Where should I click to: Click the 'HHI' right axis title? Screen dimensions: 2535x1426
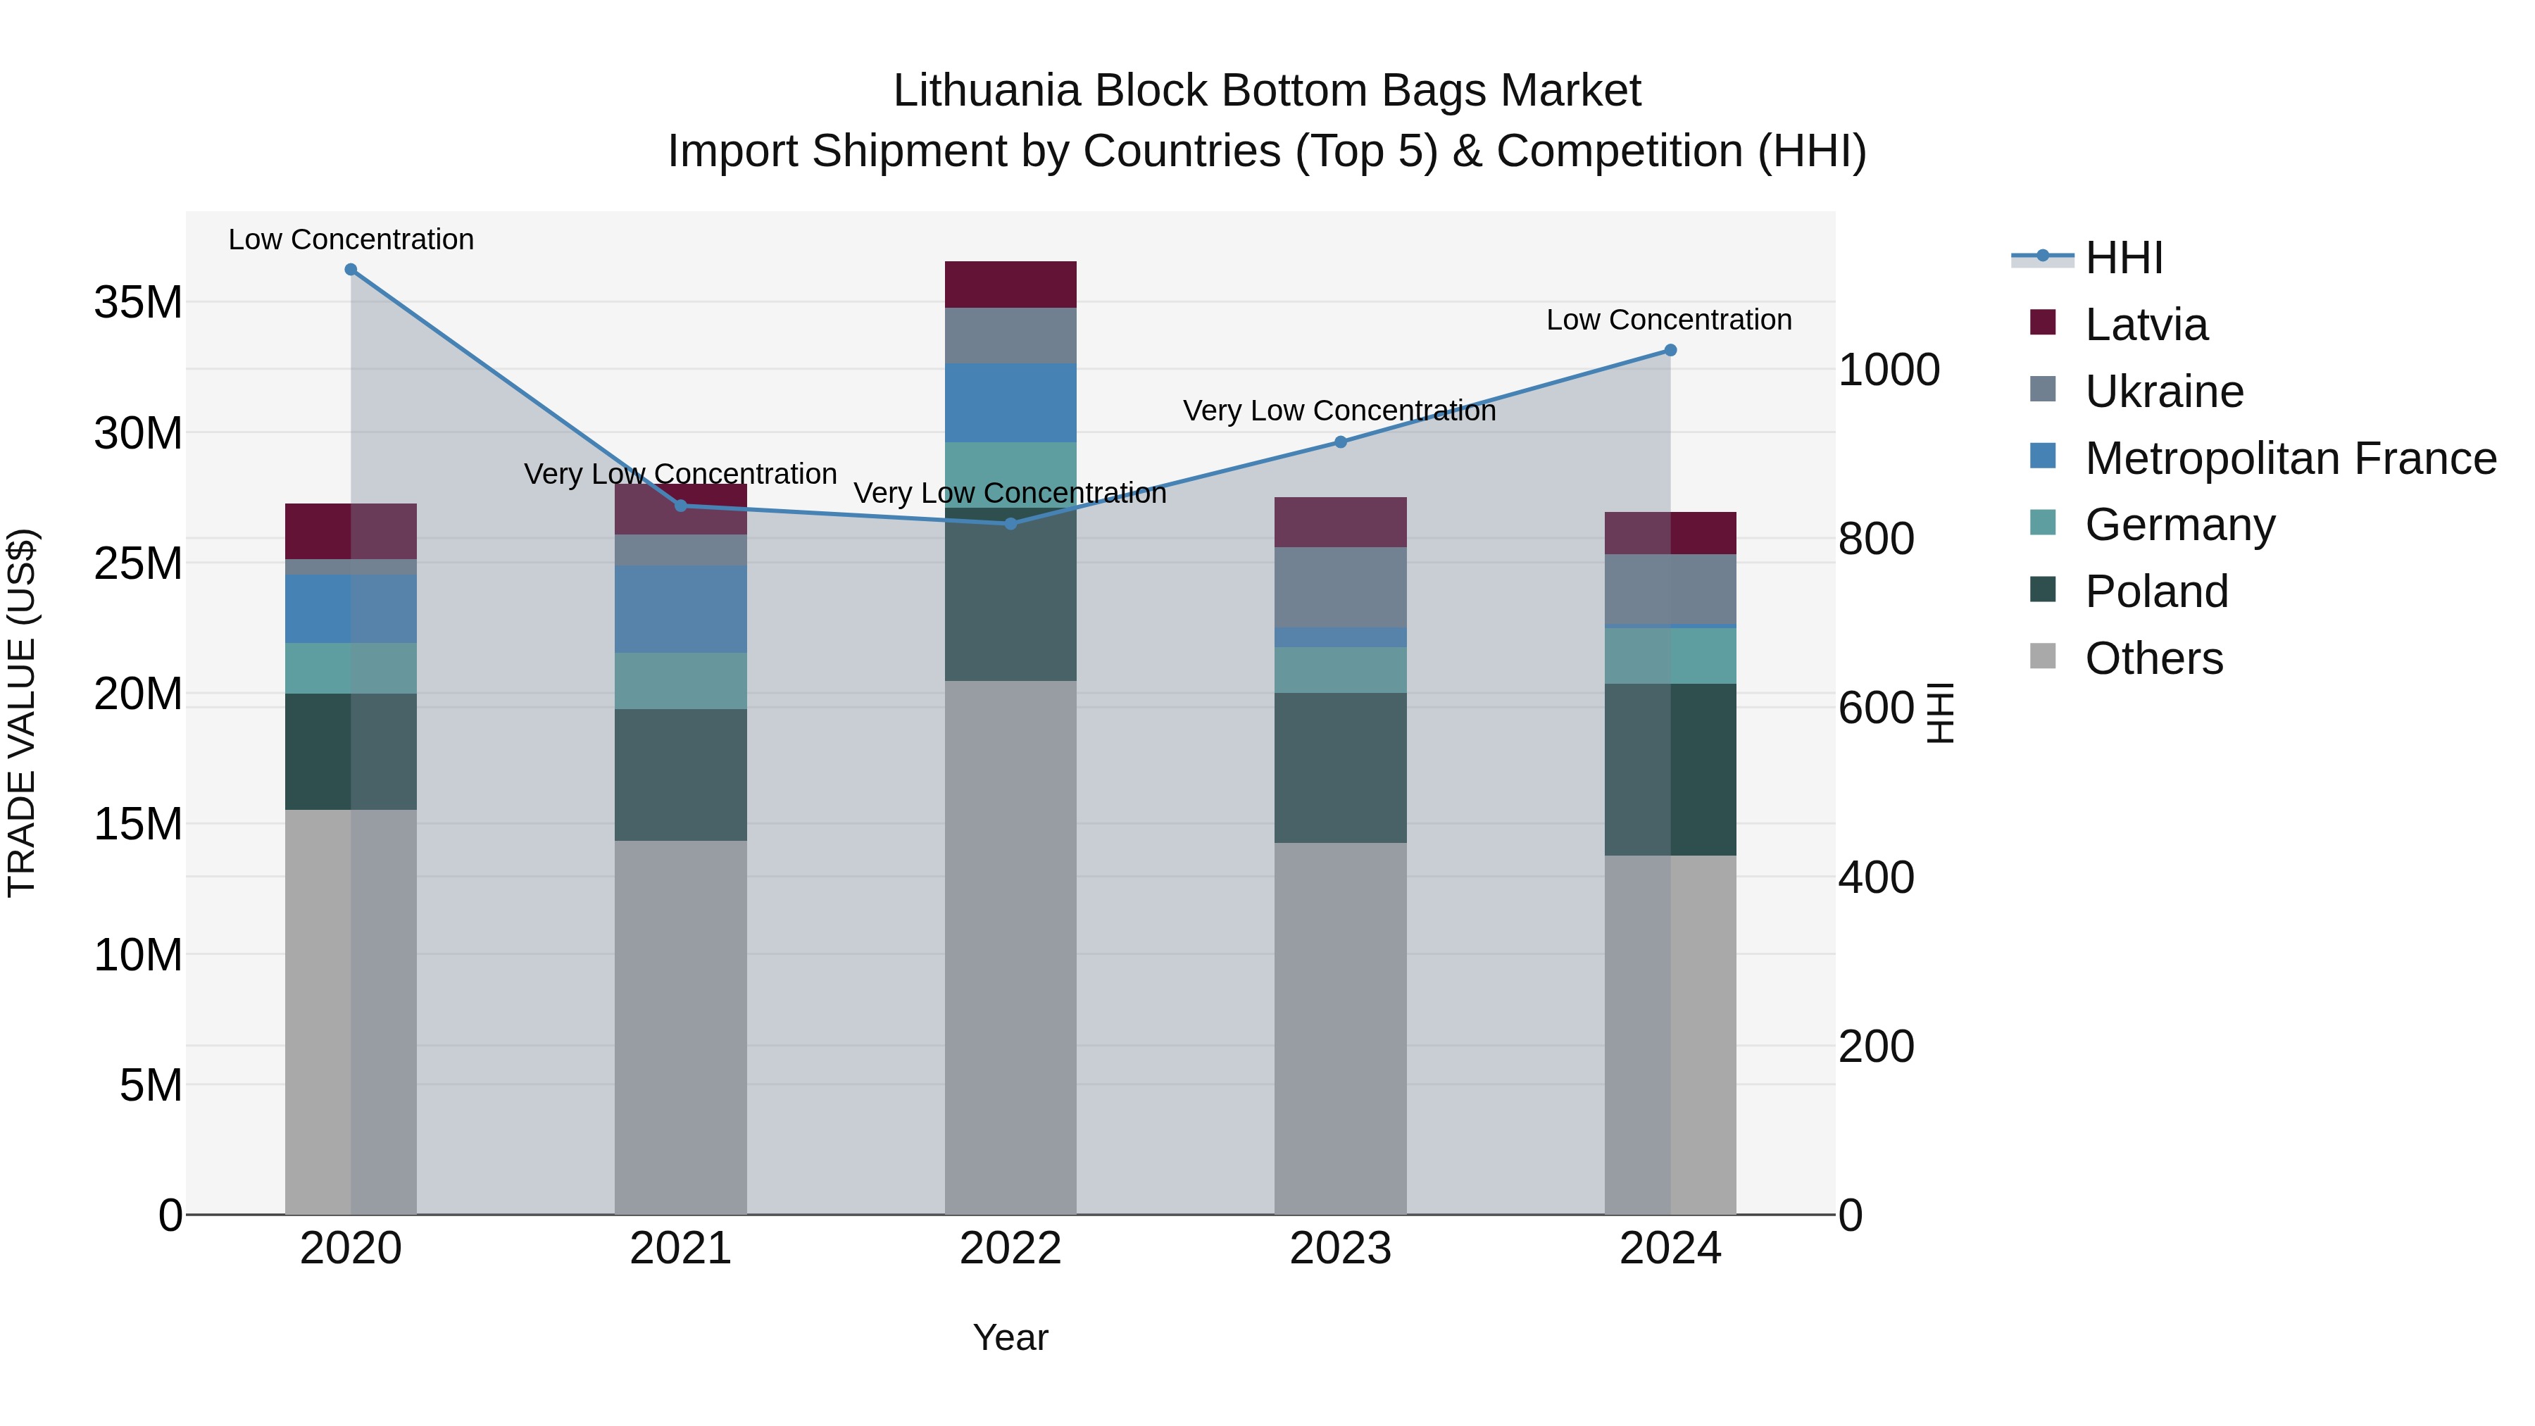coord(1940,713)
